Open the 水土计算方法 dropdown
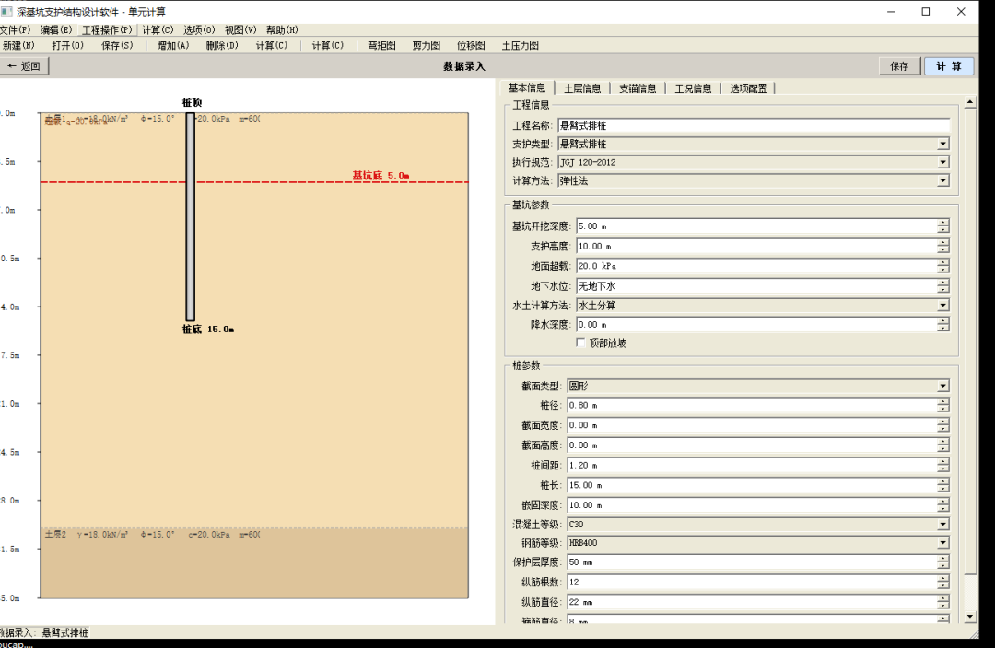The image size is (995, 648). click(x=763, y=305)
